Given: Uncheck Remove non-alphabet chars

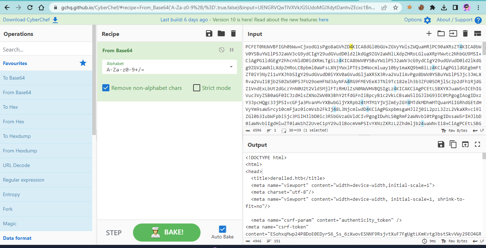Looking at the screenshot, I should pyautogui.click(x=106, y=88).
